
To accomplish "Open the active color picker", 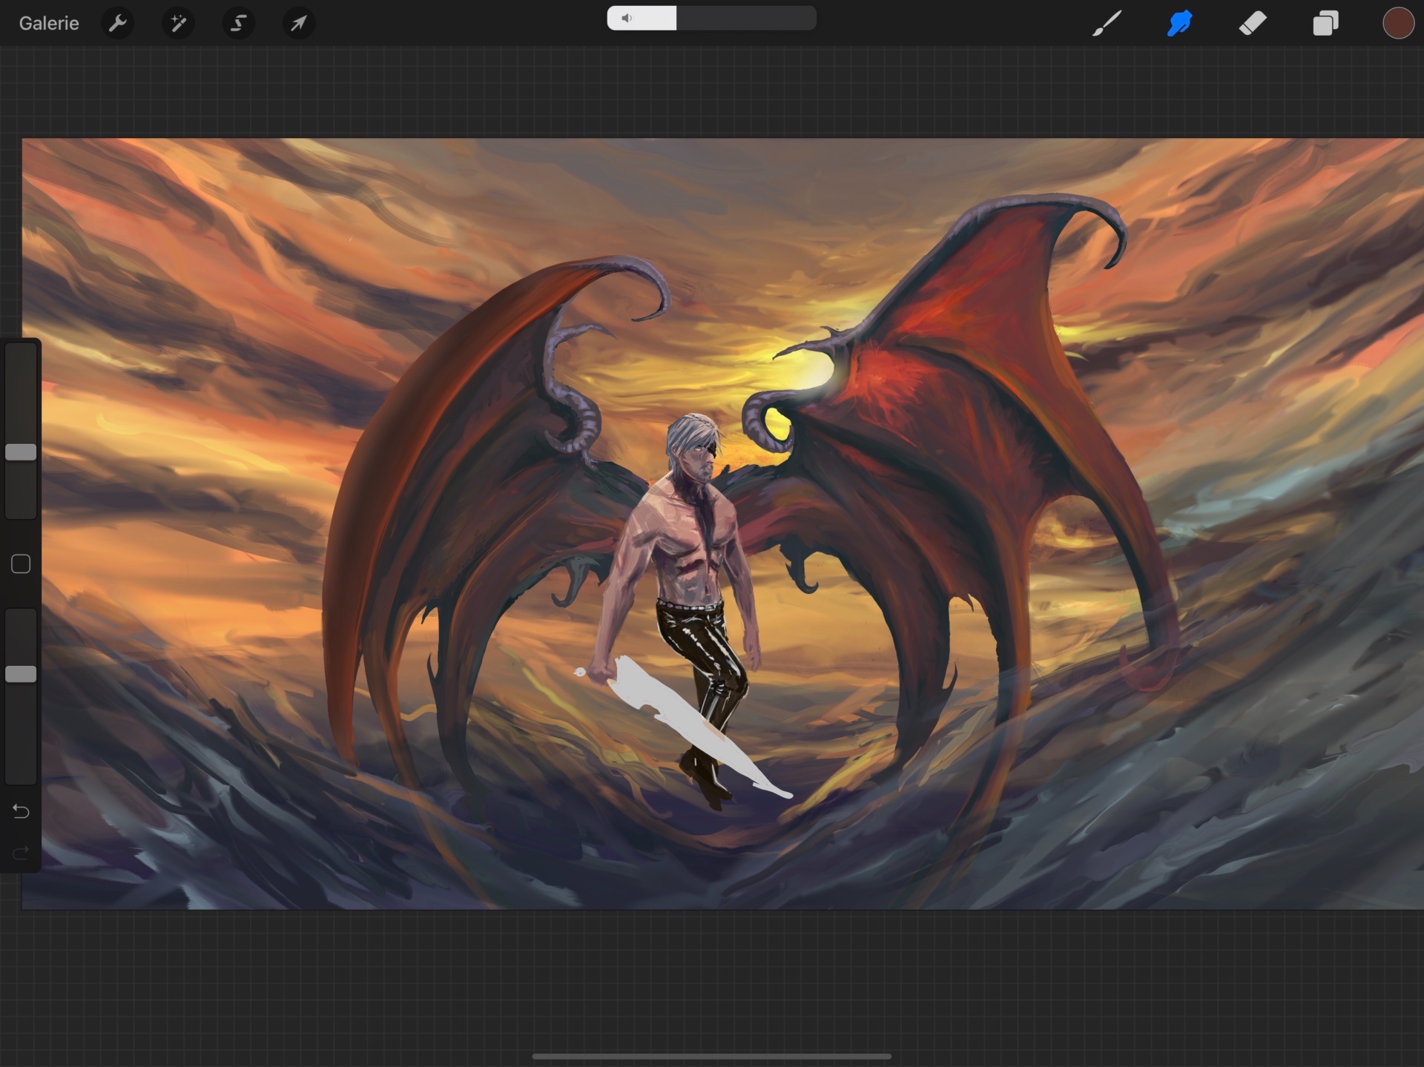I will coord(1397,23).
